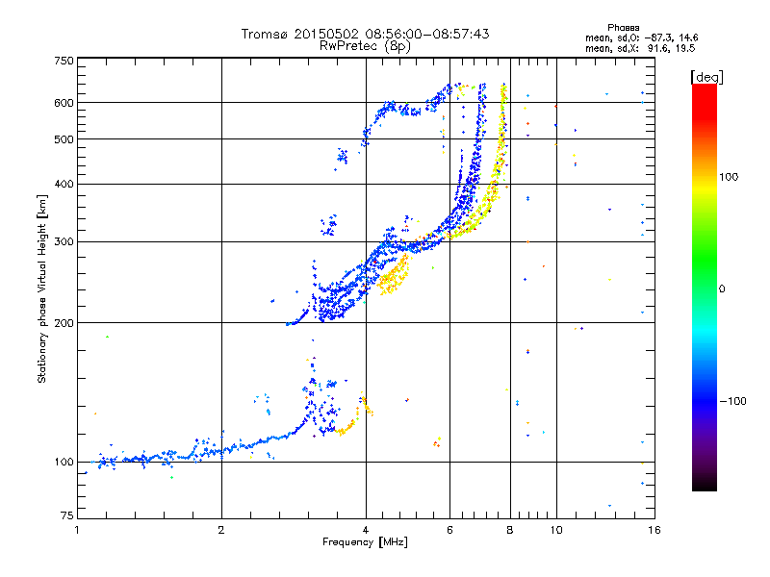Click the 'Phases' header text

click(623, 28)
